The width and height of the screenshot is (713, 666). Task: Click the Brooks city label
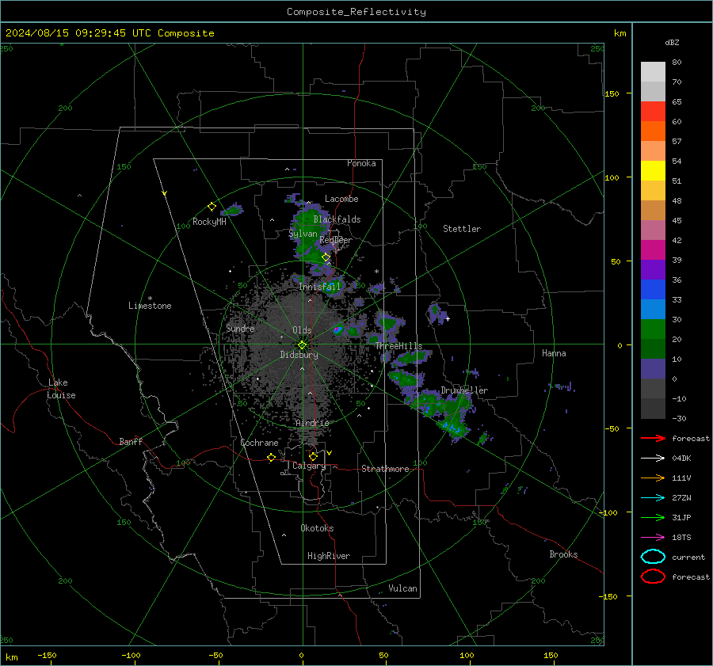563,554
